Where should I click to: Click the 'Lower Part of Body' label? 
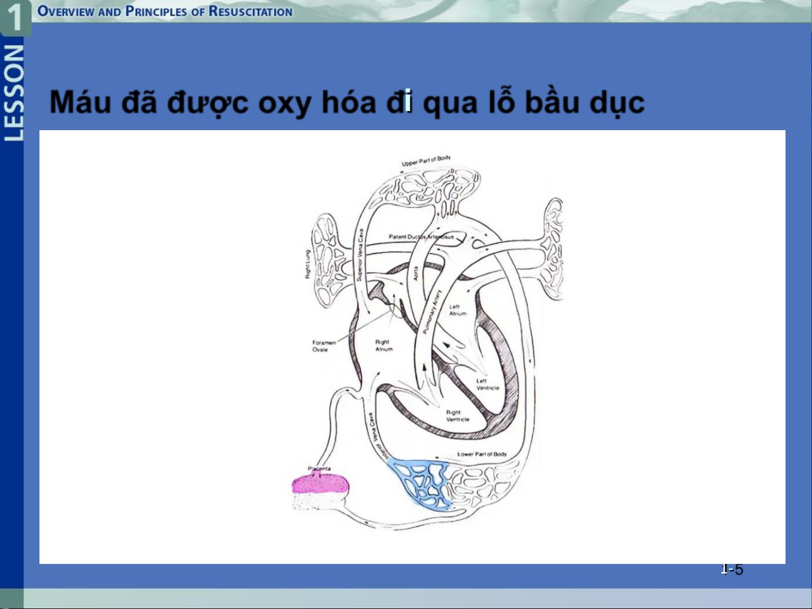pos(482,454)
